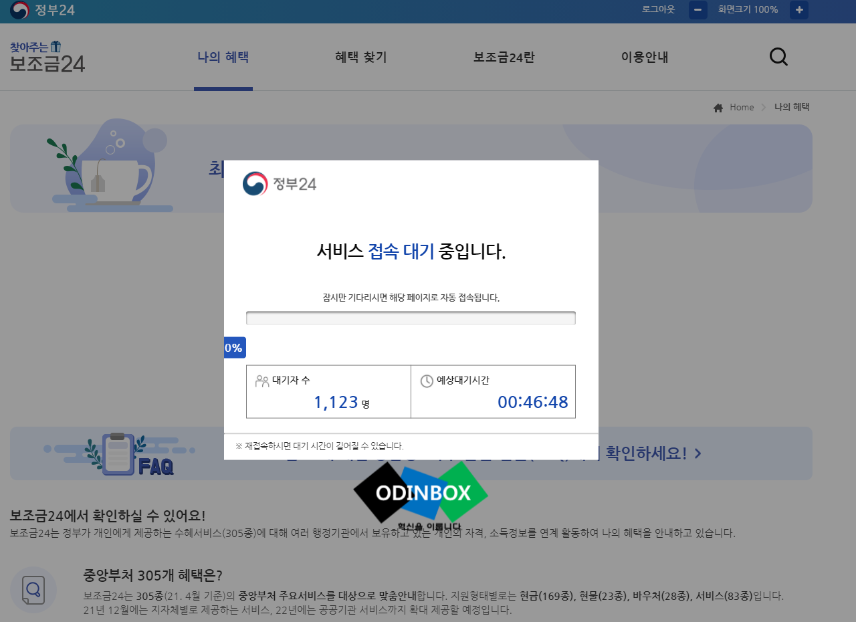Open the 보조금24 home logo
The width and height of the screenshot is (856, 622).
[47, 57]
